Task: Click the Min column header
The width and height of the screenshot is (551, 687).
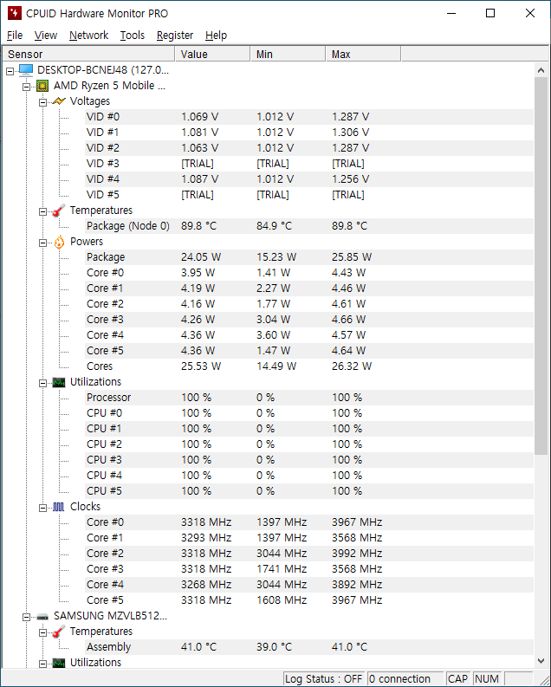Action: point(288,54)
